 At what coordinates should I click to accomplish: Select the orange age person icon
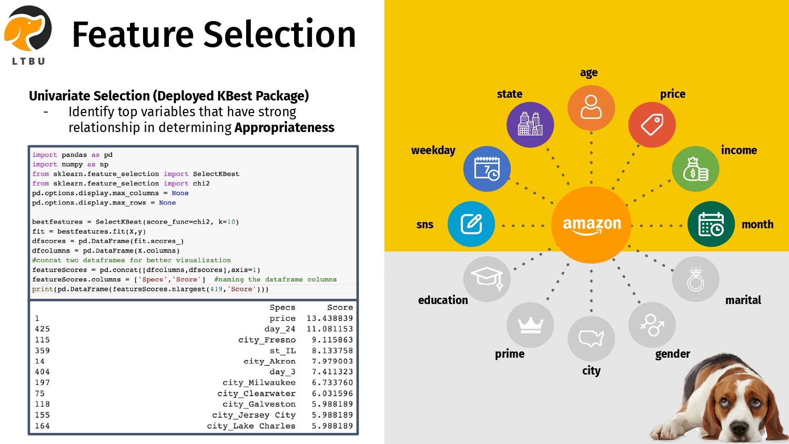[x=591, y=107]
